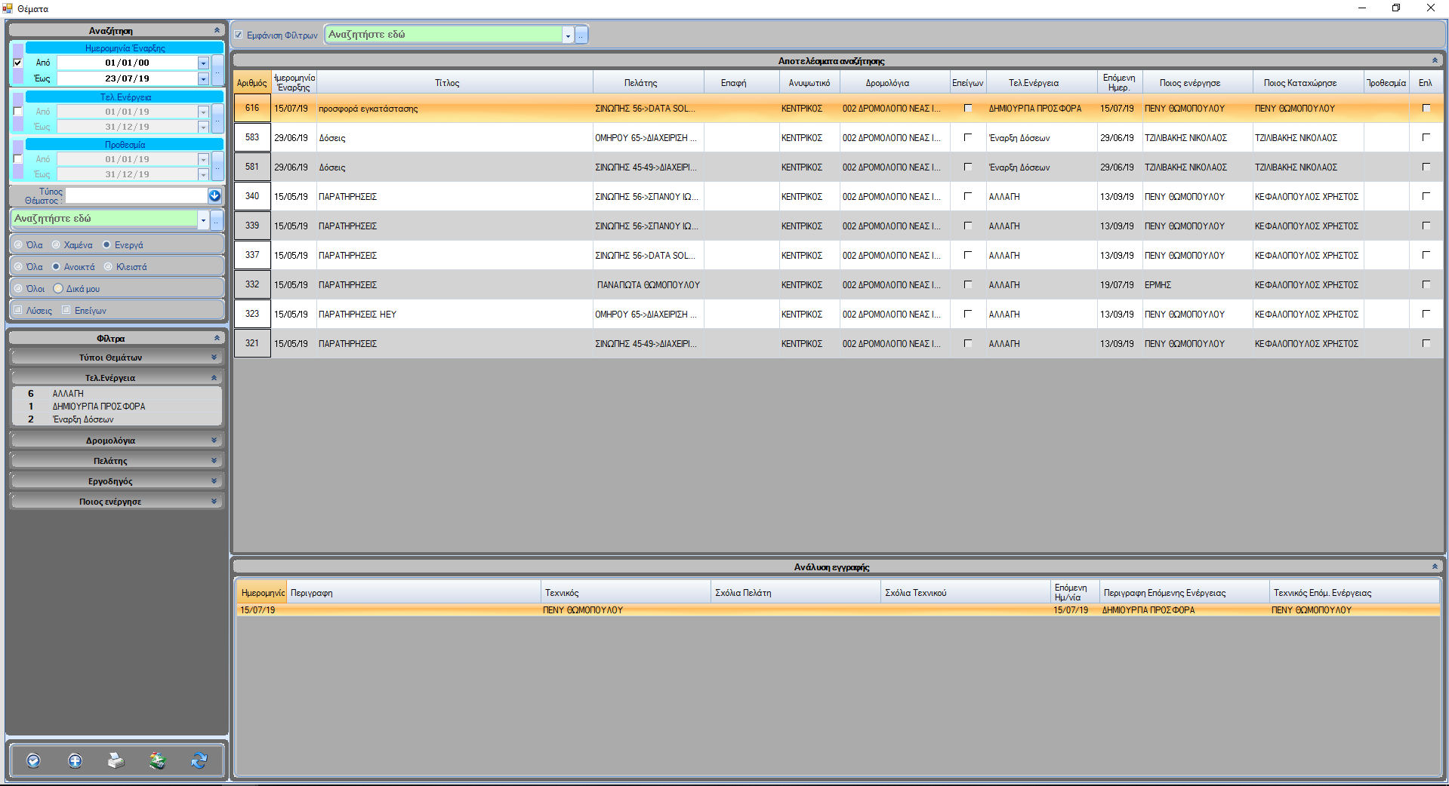
Task: Click the blue plus add icon
Action: pos(75,760)
